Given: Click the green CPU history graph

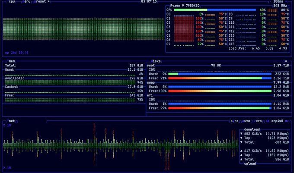Looking at the screenshot, I should tap(83, 29).
